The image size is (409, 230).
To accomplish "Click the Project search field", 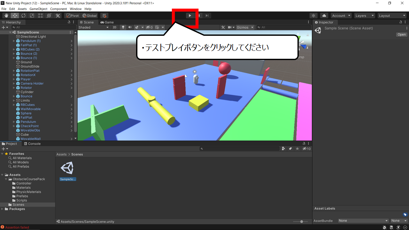I will click(x=240, y=149).
